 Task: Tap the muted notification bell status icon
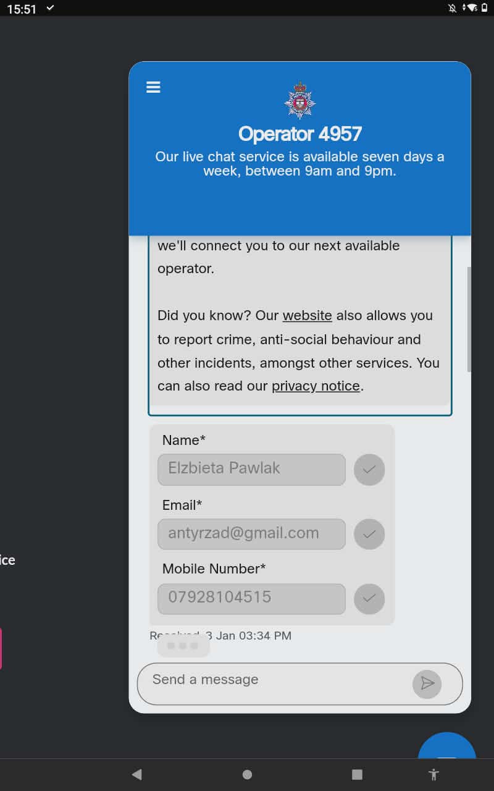pos(453,8)
